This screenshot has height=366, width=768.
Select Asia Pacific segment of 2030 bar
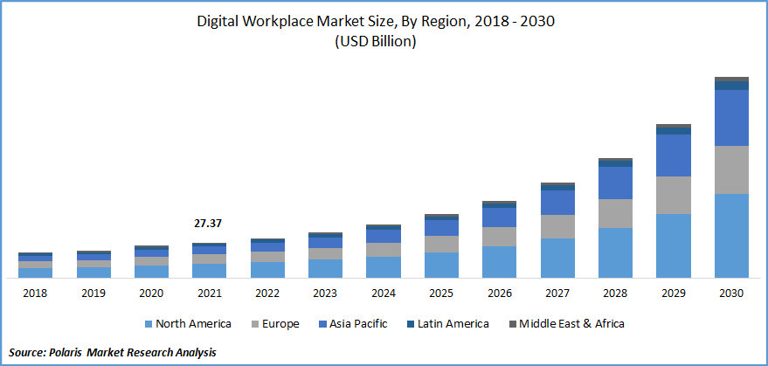pos(731,118)
